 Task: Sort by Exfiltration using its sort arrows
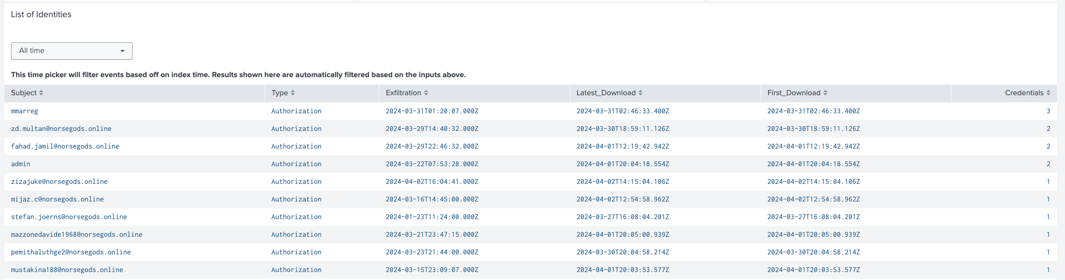[x=426, y=93]
